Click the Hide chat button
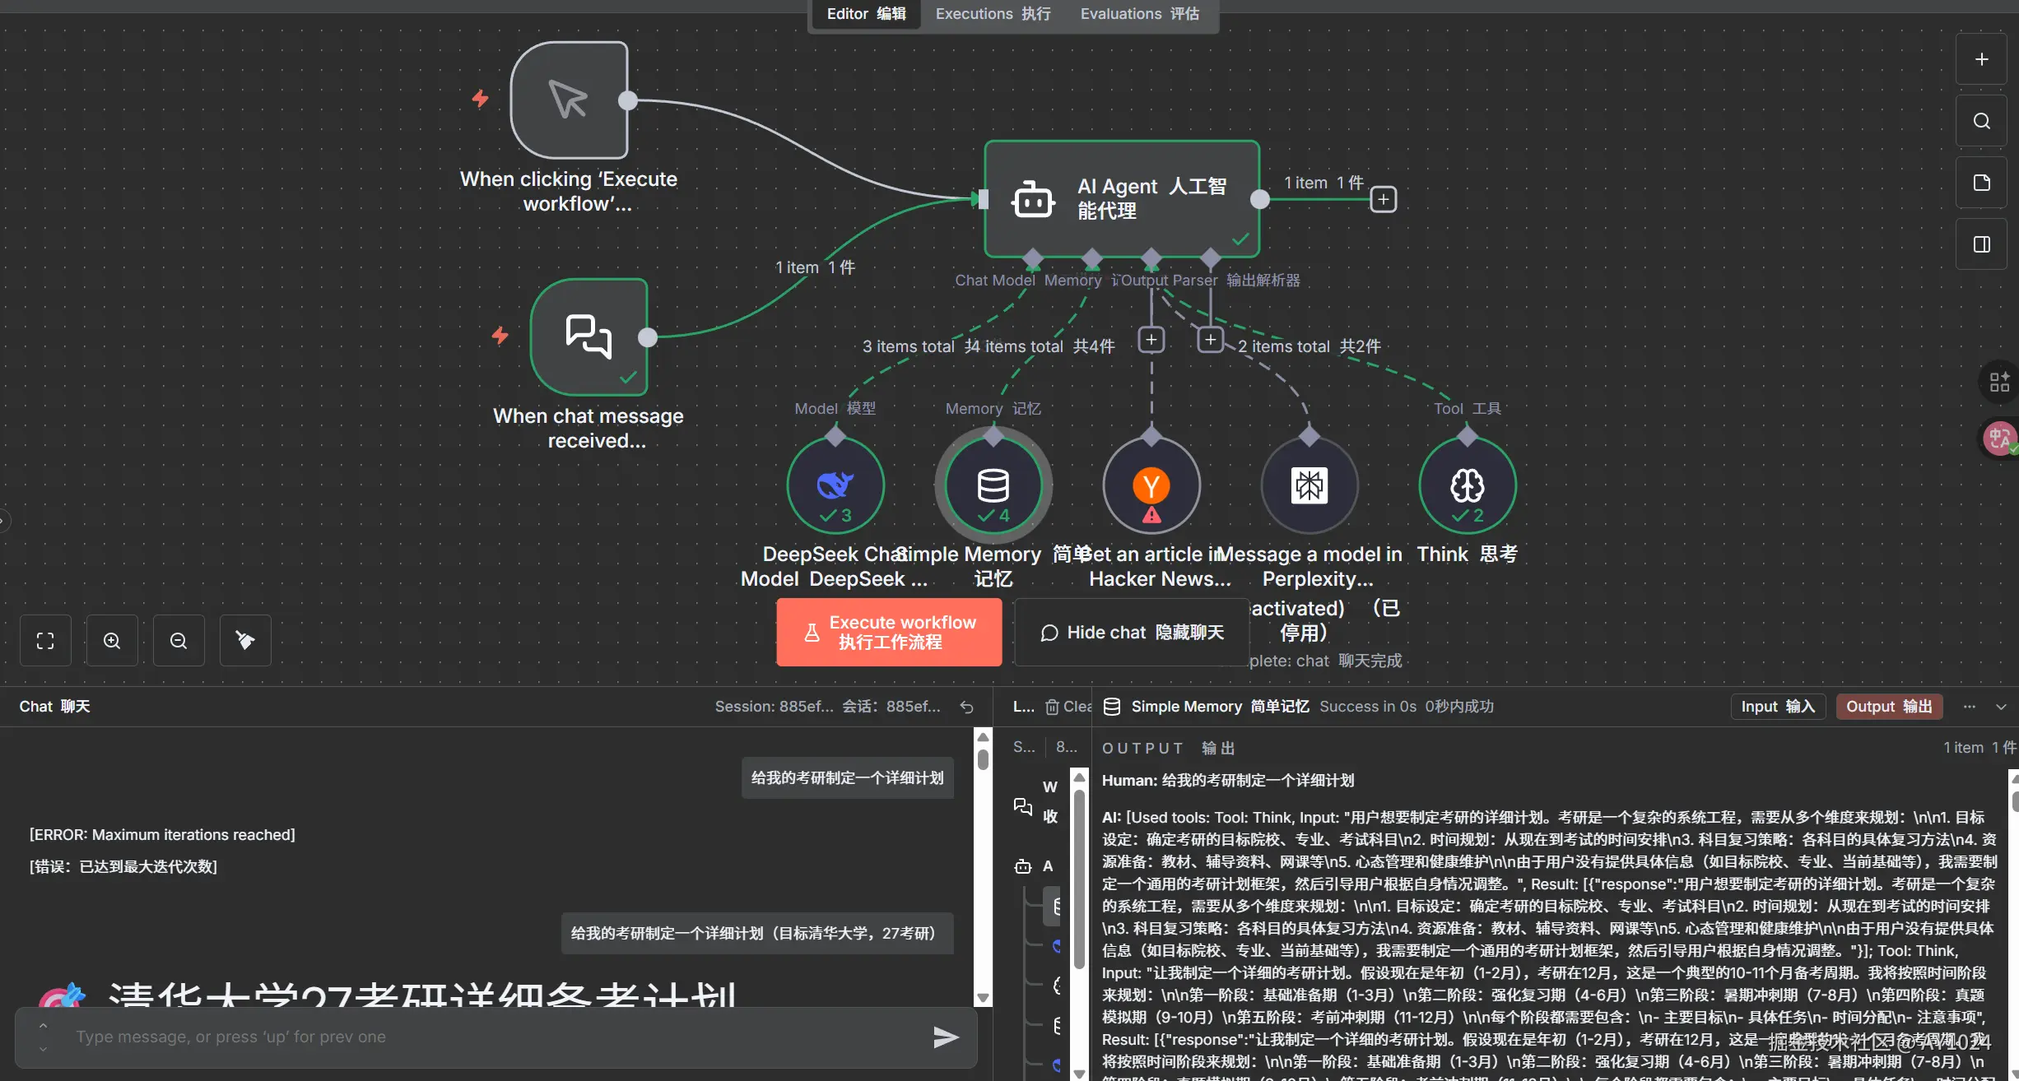Image resolution: width=2019 pixels, height=1081 pixels. [x=1132, y=632]
